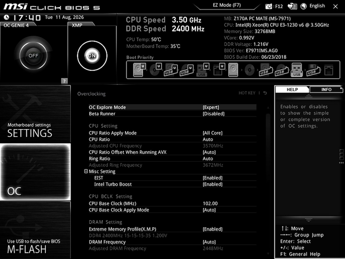Click the BIOS Ver E7971IMS.AG0 text

[251, 51]
